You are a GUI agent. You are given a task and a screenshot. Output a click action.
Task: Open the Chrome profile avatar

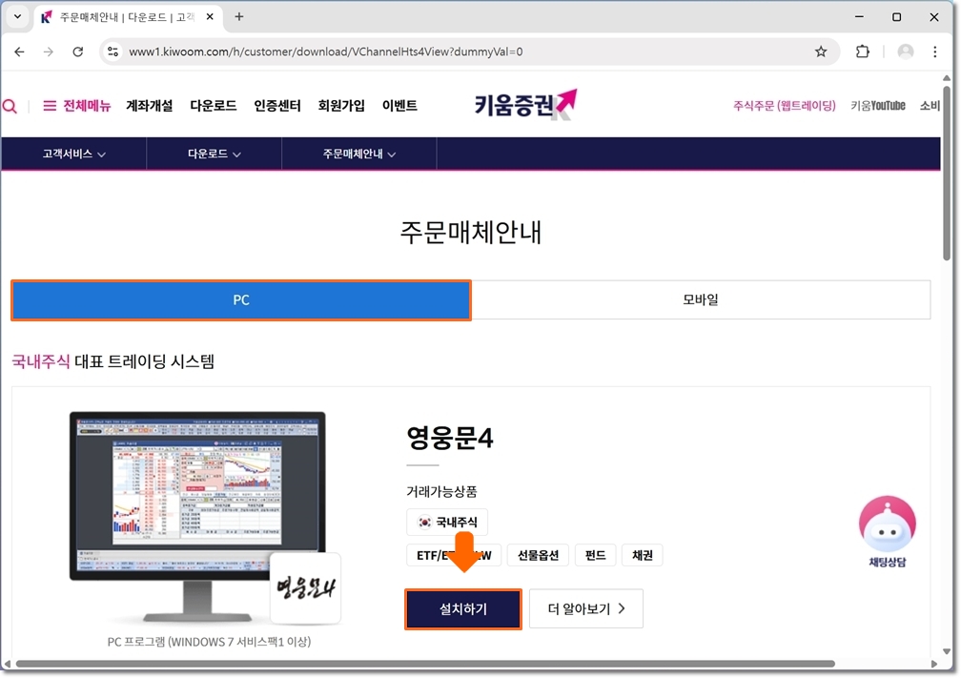pyautogui.click(x=906, y=51)
